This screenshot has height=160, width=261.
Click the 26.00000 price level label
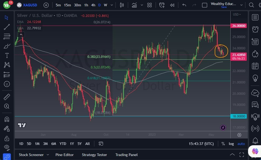pos(239,26)
